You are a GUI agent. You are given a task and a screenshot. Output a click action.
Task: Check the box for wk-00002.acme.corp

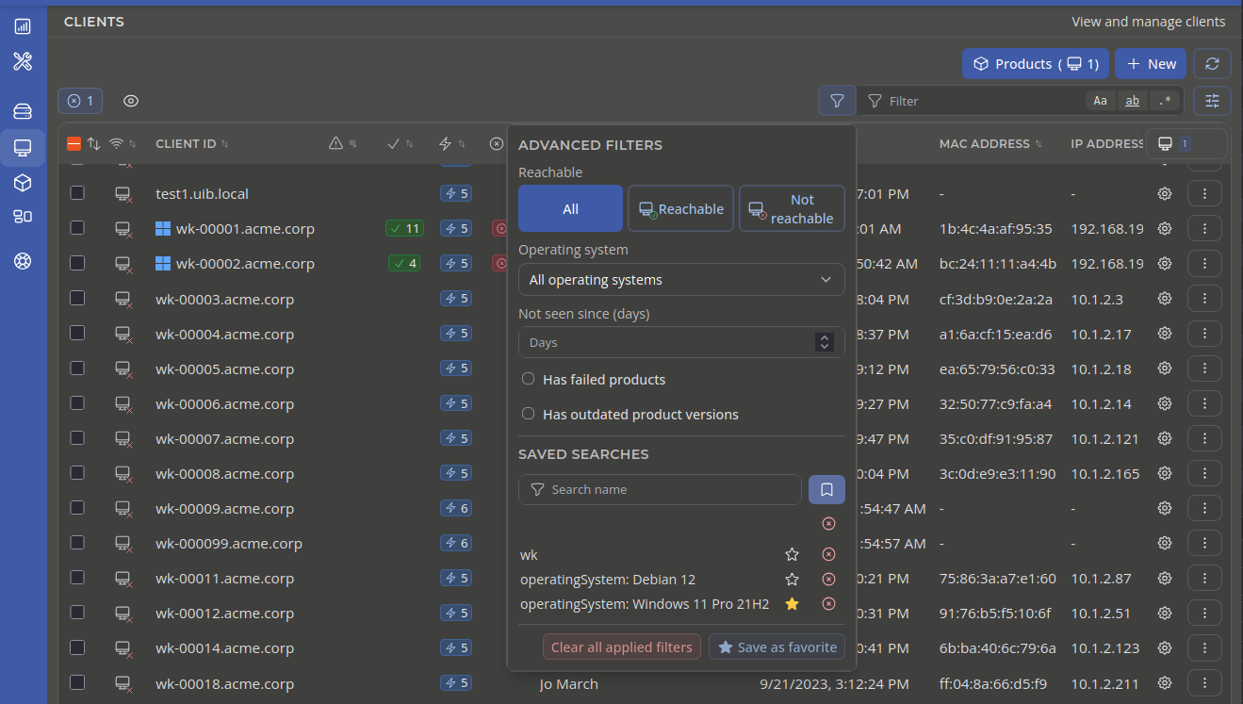pos(77,263)
